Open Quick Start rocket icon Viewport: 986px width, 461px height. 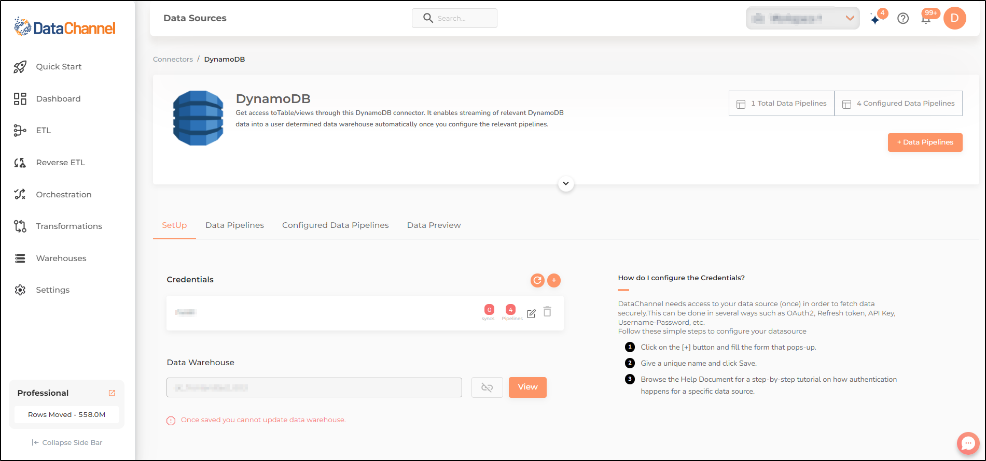pyautogui.click(x=20, y=67)
